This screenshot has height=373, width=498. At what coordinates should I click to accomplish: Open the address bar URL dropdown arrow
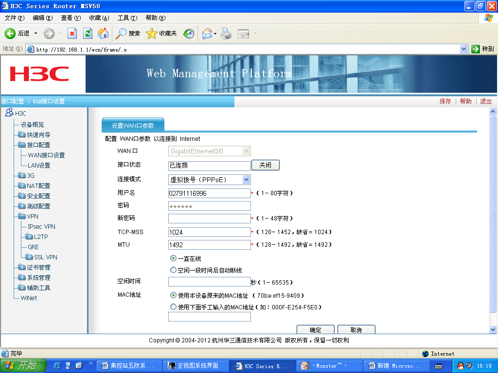[x=463, y=49]
